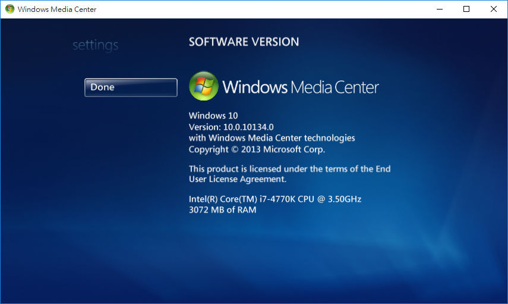Click the 'Windows Media Center' wordmark text

tap(301, 87)
